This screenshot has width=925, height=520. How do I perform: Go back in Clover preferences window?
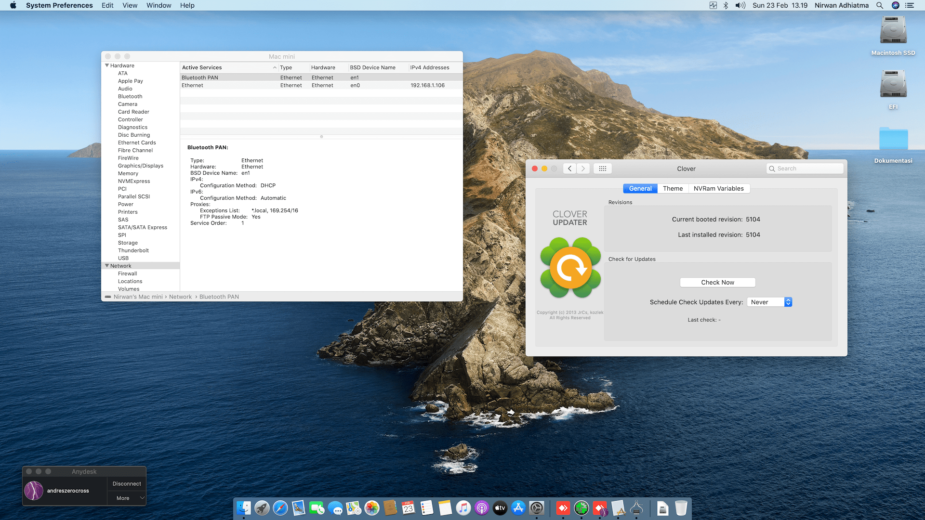(x=570, y=169)
